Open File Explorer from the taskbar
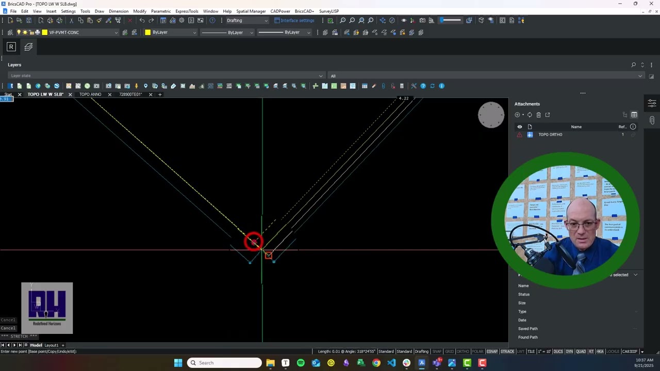The height and width of the screenshot is (371, 660). point(270,363)
